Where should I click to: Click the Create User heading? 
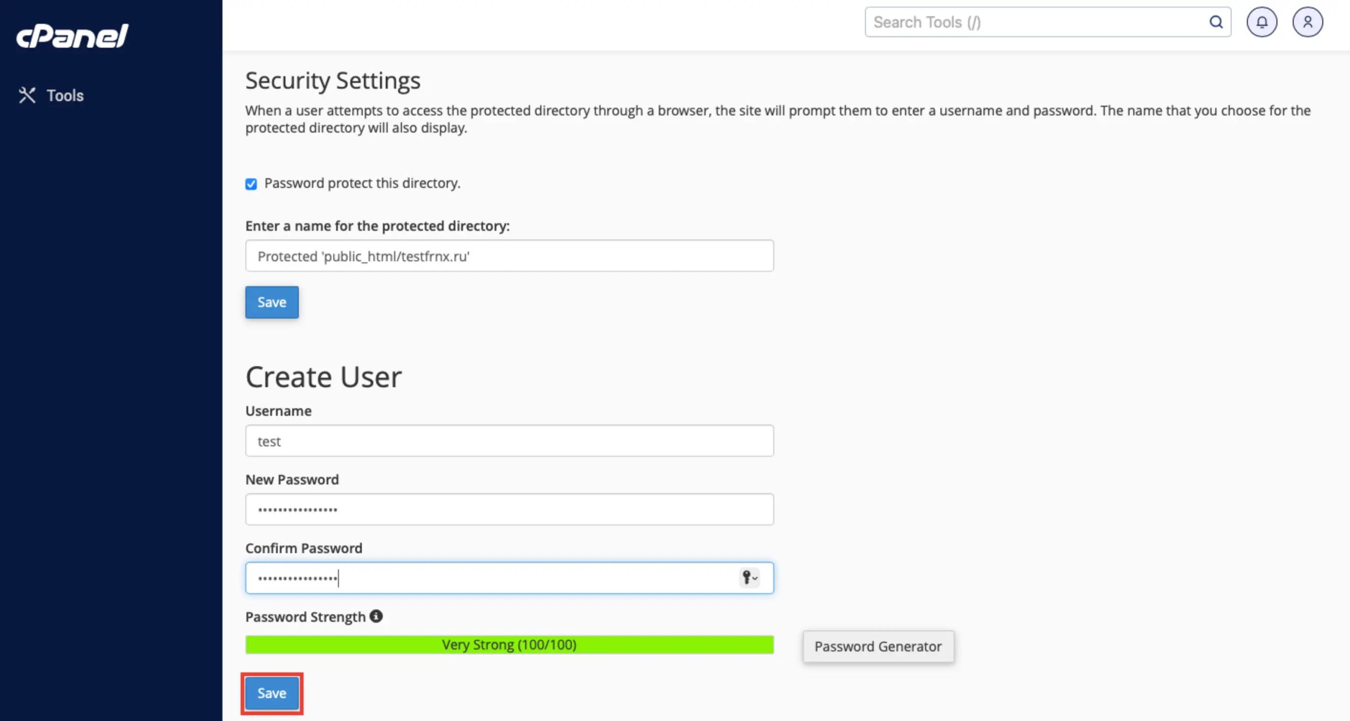point(323,377)
